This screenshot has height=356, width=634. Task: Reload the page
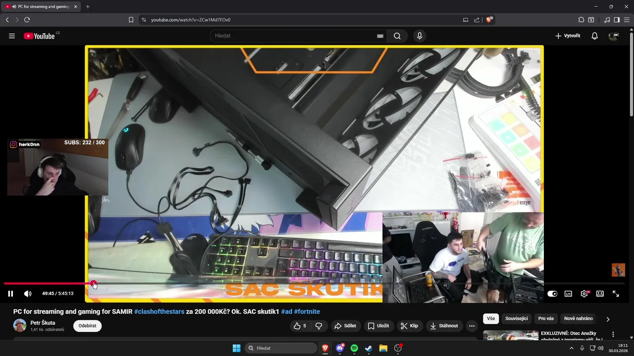point(27,20)
